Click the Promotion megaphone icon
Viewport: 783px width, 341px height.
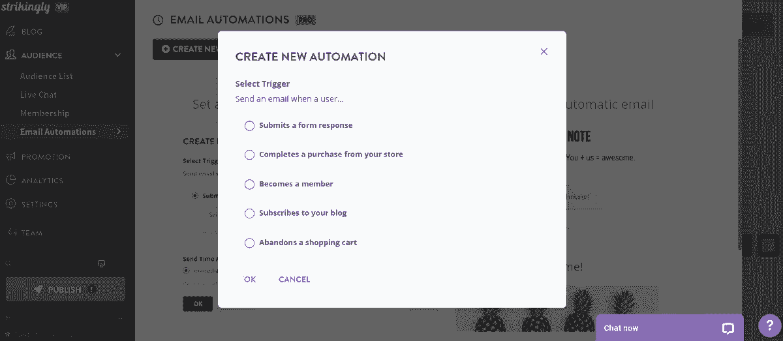(10, 156)
